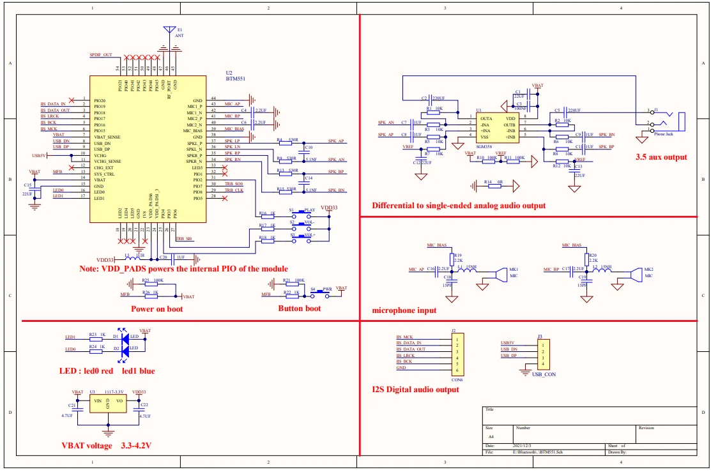Select the J3 USB_CON connector
Screen dimensions: 711x472
[x=543, y=354]
